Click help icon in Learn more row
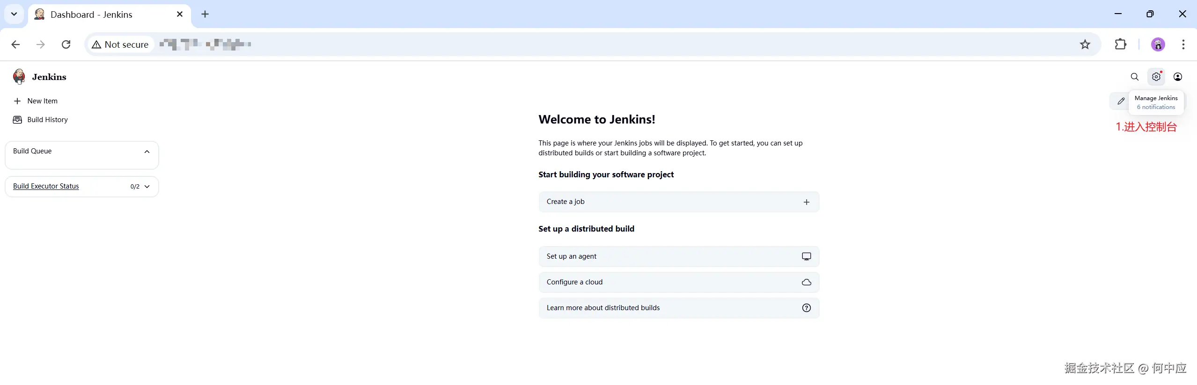Image resolution: width=1197 pixels, height=385 pixels. point(806,308)
